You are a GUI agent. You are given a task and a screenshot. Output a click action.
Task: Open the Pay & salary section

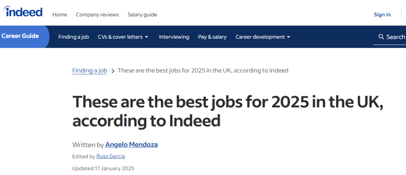pos(212,37)
